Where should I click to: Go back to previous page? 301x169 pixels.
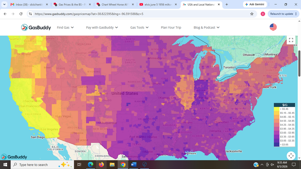tap(5, 14)
